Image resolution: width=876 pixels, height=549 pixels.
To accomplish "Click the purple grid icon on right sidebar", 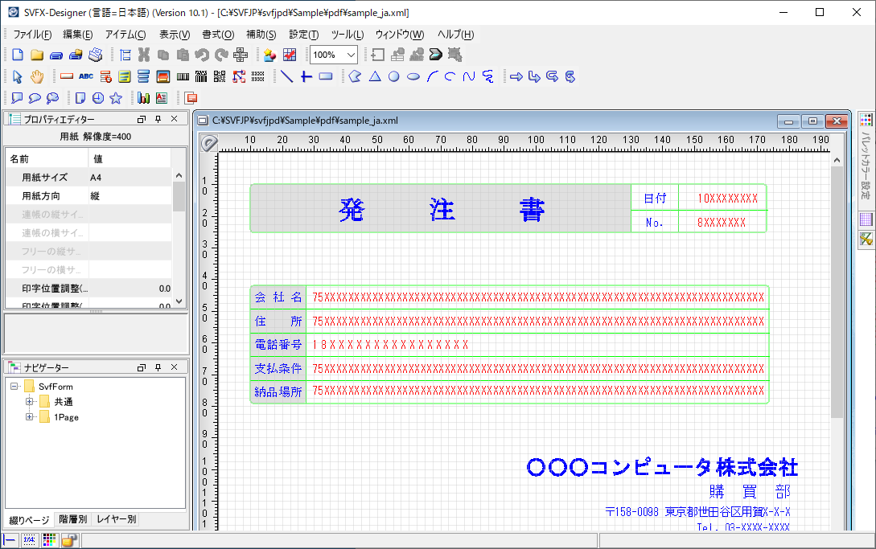I will tap(866, 219).
